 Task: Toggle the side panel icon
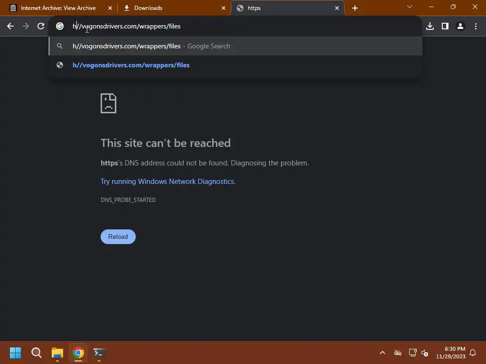[x=445, y=27]
